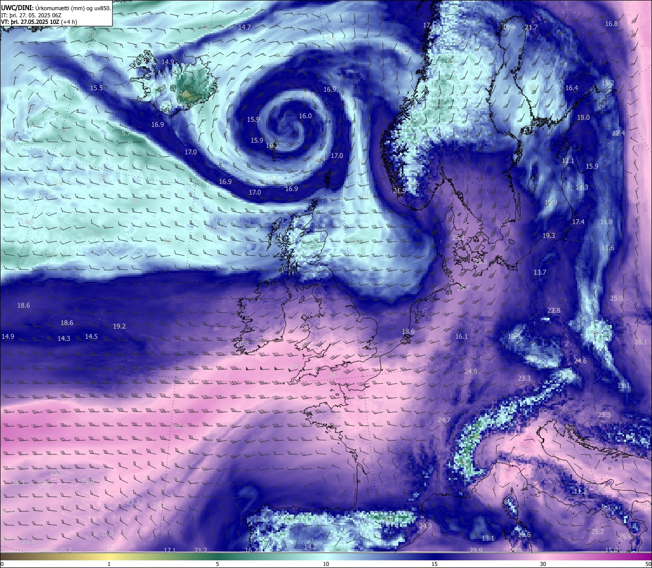The width and height of the screenshot is (652, 568).
Task: Click the 13.1 value label
Action: 488,538
